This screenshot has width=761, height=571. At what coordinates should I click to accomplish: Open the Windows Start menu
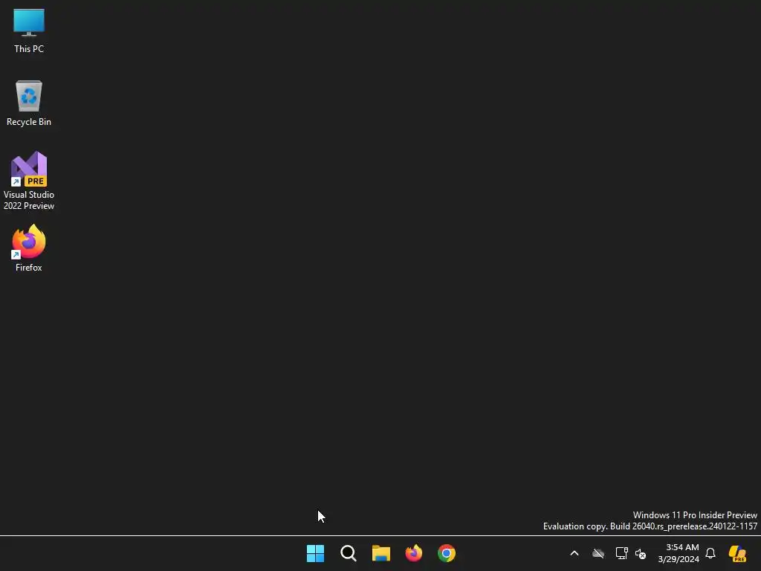point(315,553)
